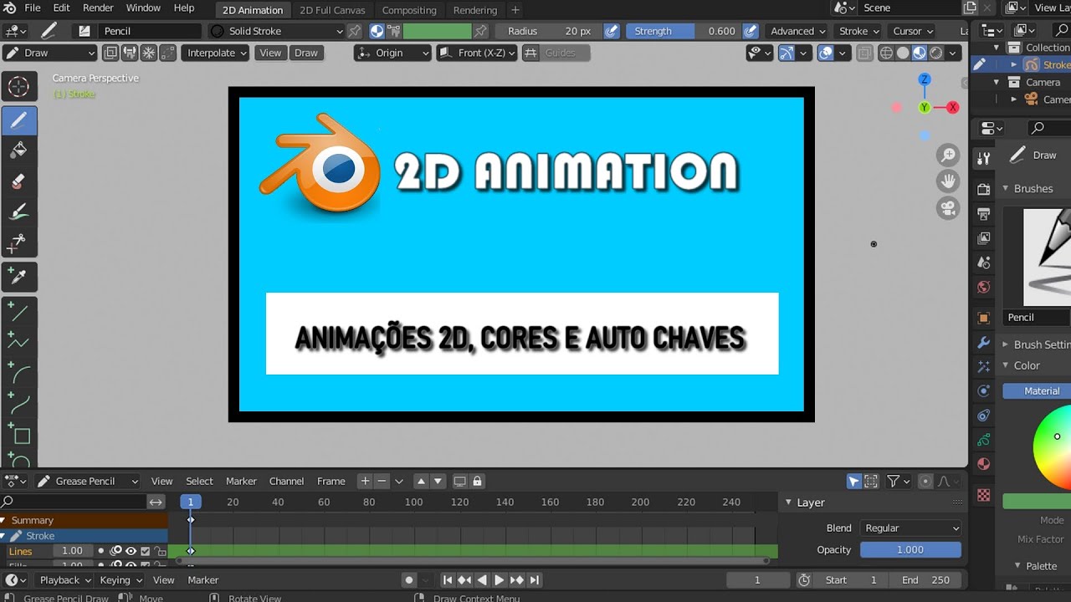Switch to the Rendering workspace tab
The height and width of the screenshot is (602, 1071).
474,10
